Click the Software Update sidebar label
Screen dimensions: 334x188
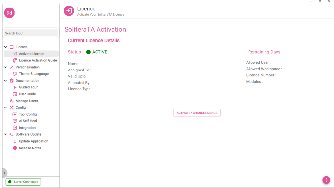pyautogui.click(x=28, y=134)
